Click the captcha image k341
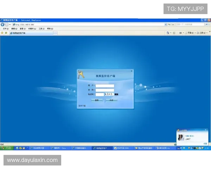The image size is (211, 169). (109, 94)
